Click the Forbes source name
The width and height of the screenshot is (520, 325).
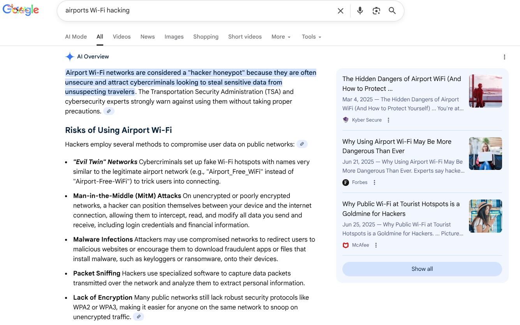click(360, 182)
